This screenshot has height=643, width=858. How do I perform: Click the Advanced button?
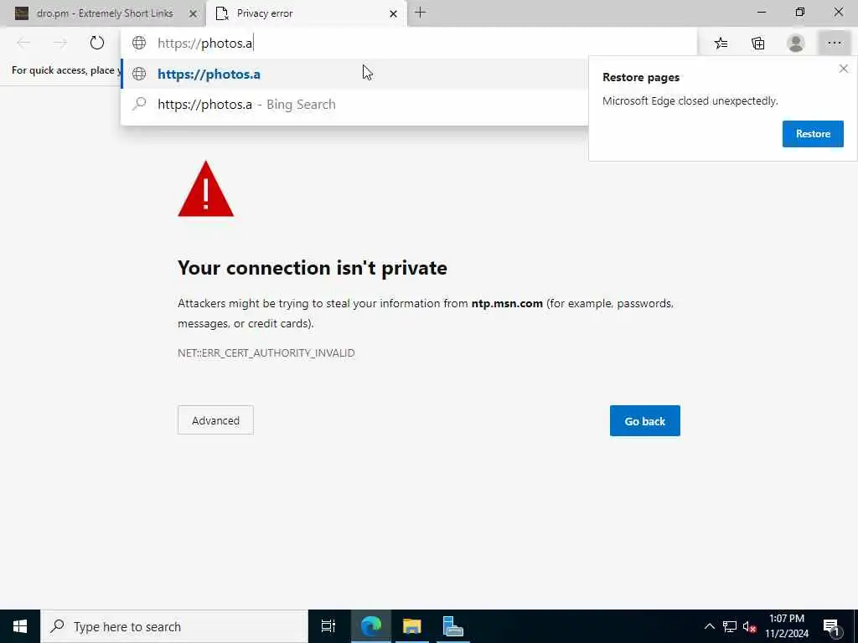(x=215, y=420)
